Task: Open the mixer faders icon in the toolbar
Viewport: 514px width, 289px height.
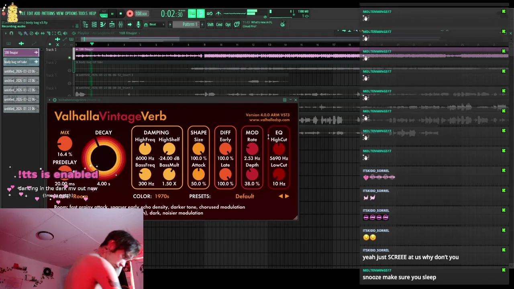Action: pyautogui.click(x=121, y=24)
